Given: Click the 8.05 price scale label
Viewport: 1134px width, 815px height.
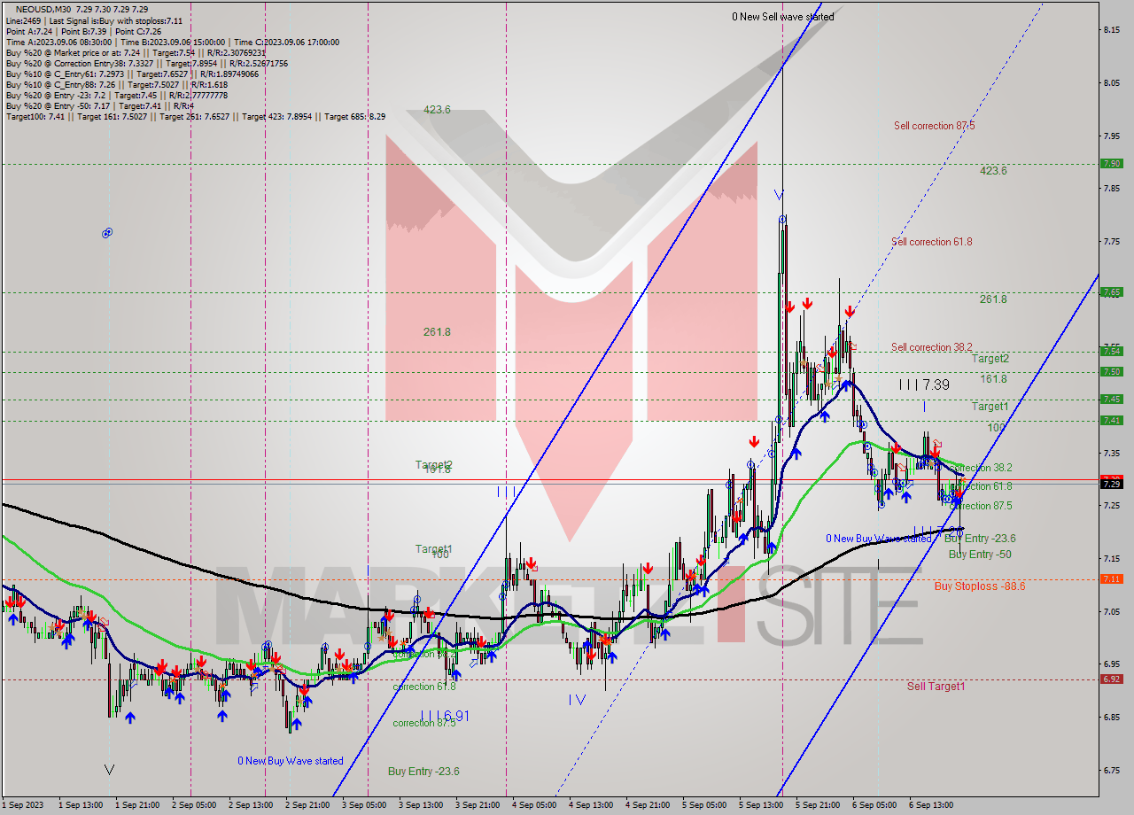Looking at the screenshot, I should [1114, 83].
